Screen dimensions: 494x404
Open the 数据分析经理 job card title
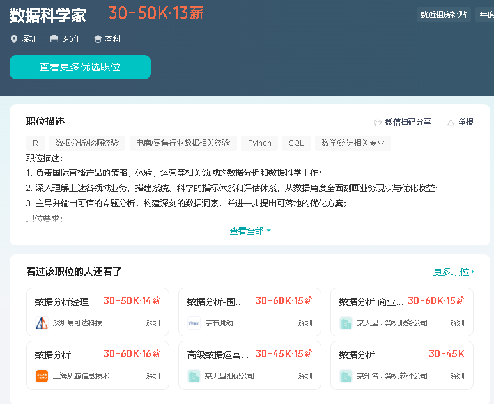(x=62, y=302)
